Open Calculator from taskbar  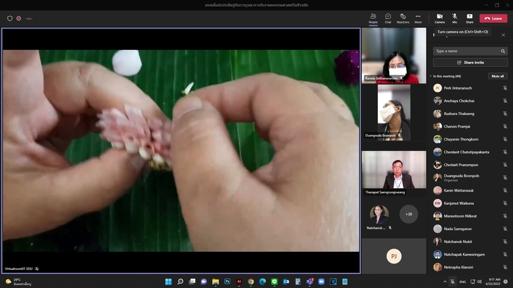click(298, 282)
